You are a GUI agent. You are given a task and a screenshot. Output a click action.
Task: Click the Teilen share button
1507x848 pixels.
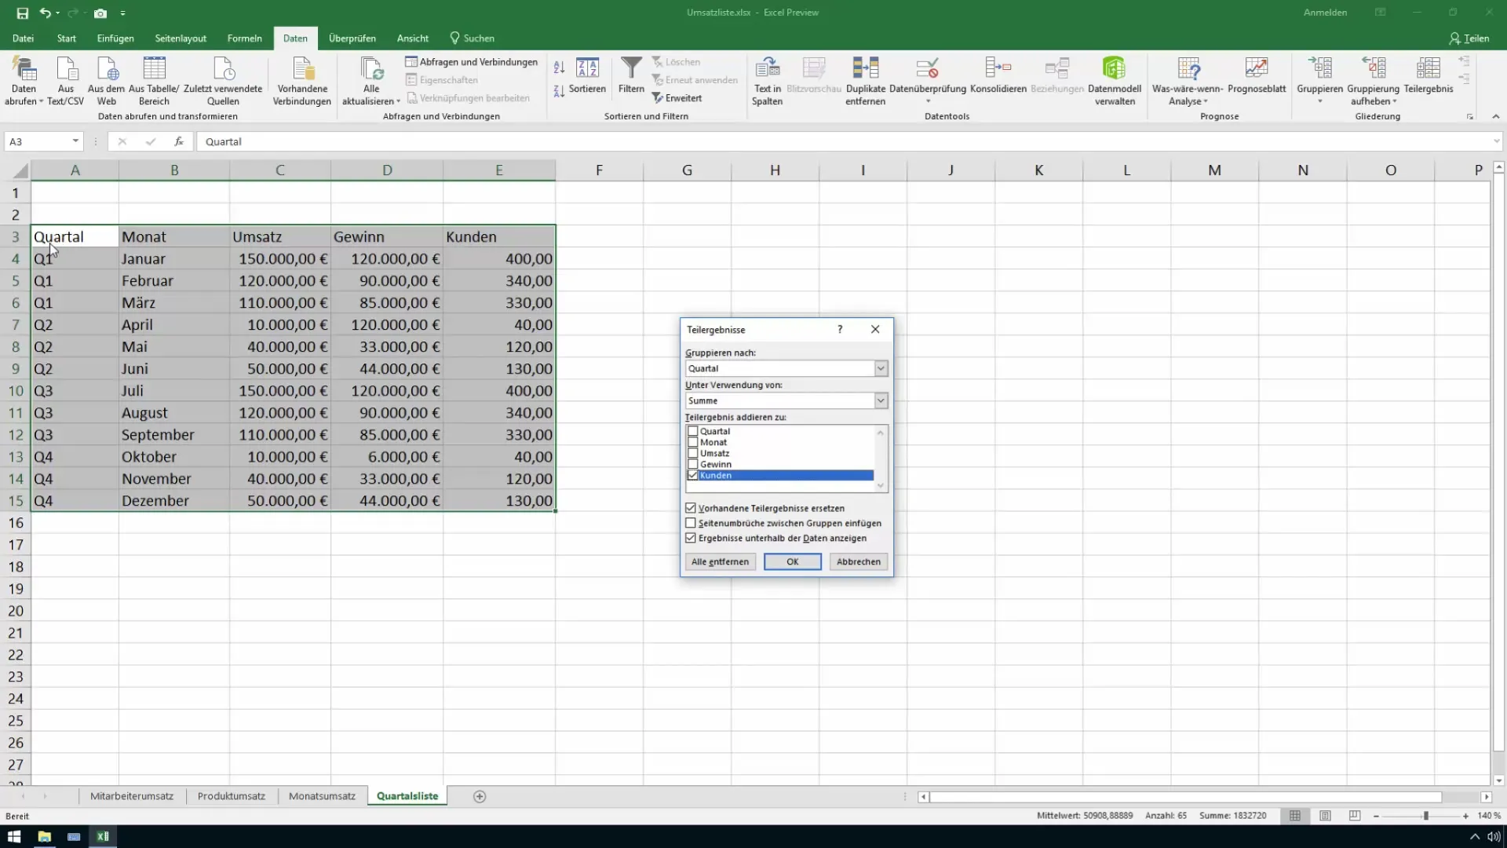point(1469,38)
